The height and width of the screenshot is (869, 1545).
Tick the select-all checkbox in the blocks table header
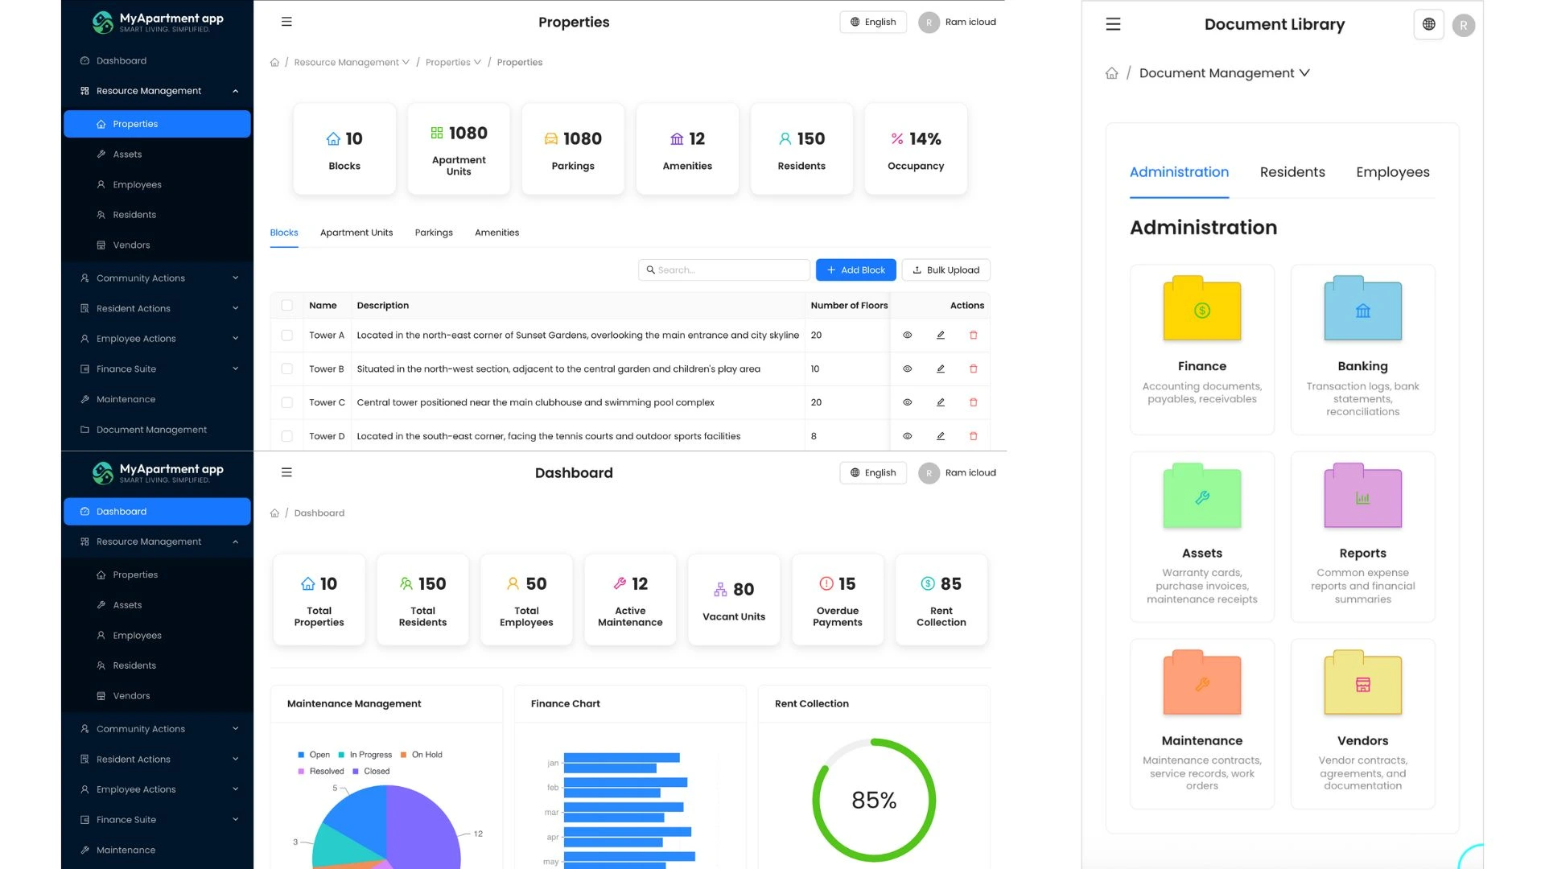(x=287, y=305)
